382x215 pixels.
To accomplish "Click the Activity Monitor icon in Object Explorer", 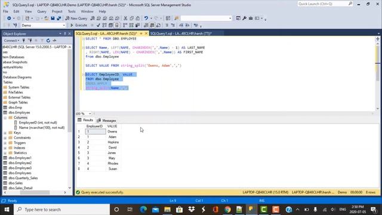I will click(x=54, y=41).
